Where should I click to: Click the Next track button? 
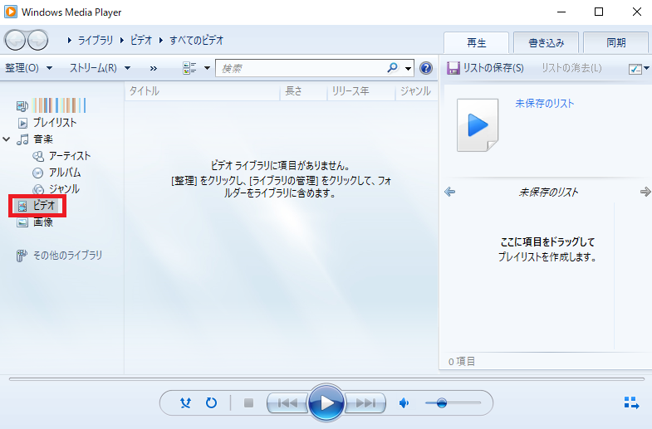click(365, 402)
